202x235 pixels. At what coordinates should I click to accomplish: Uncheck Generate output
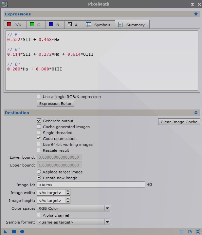[39, 121]
